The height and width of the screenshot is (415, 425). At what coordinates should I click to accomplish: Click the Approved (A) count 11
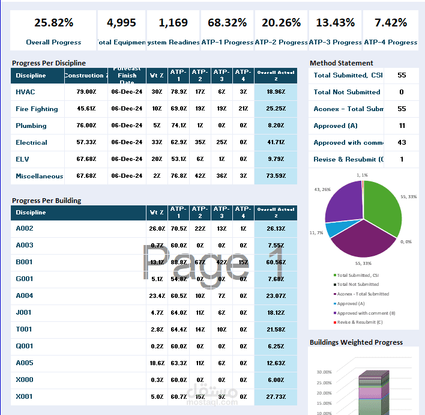click(x=402, y=126)
